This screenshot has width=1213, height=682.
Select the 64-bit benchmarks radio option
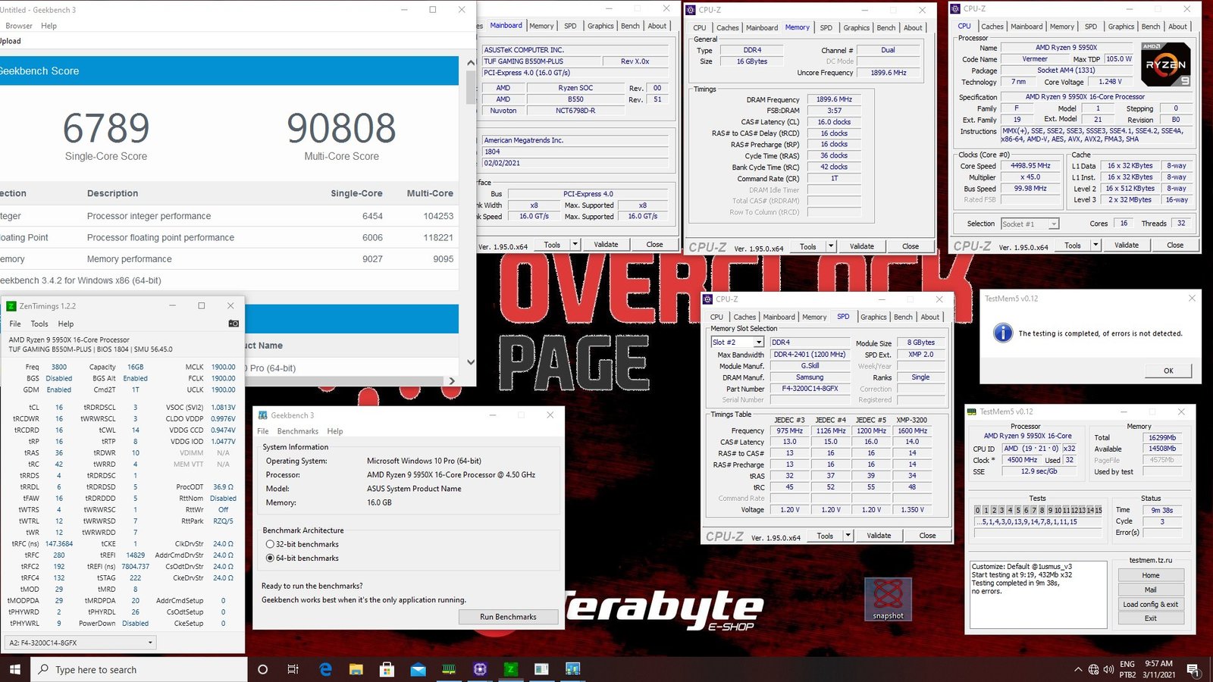tap(270, 558)
